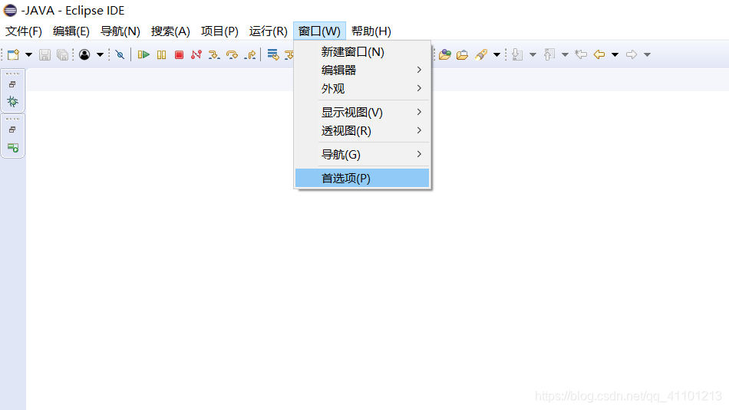Click the red Terminate icon
Screen dimensions: 729x410
[179, 54]
